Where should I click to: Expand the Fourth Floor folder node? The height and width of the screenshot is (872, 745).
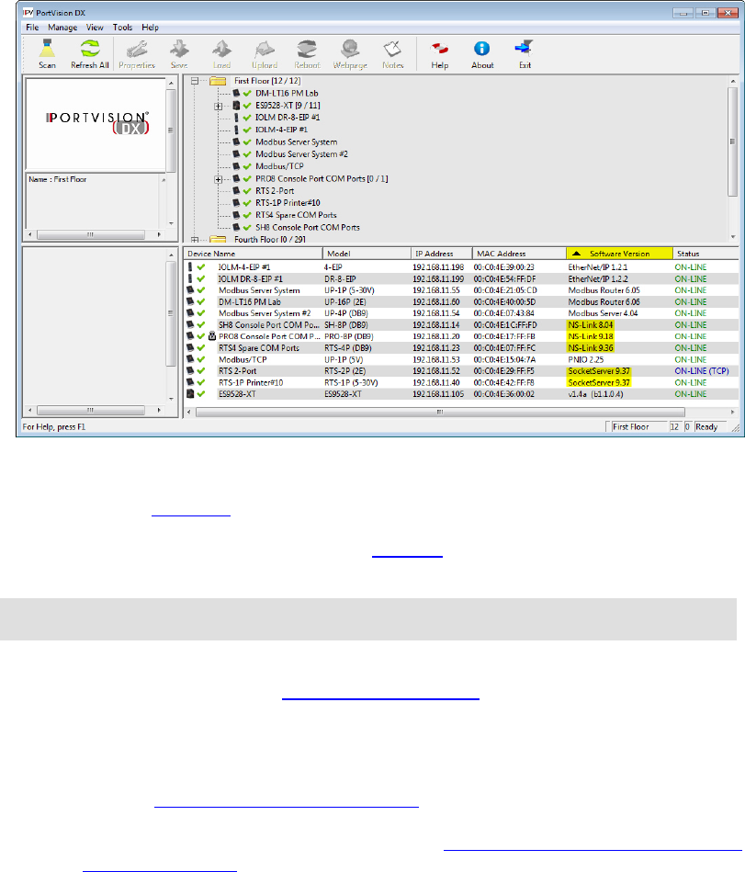195,240
